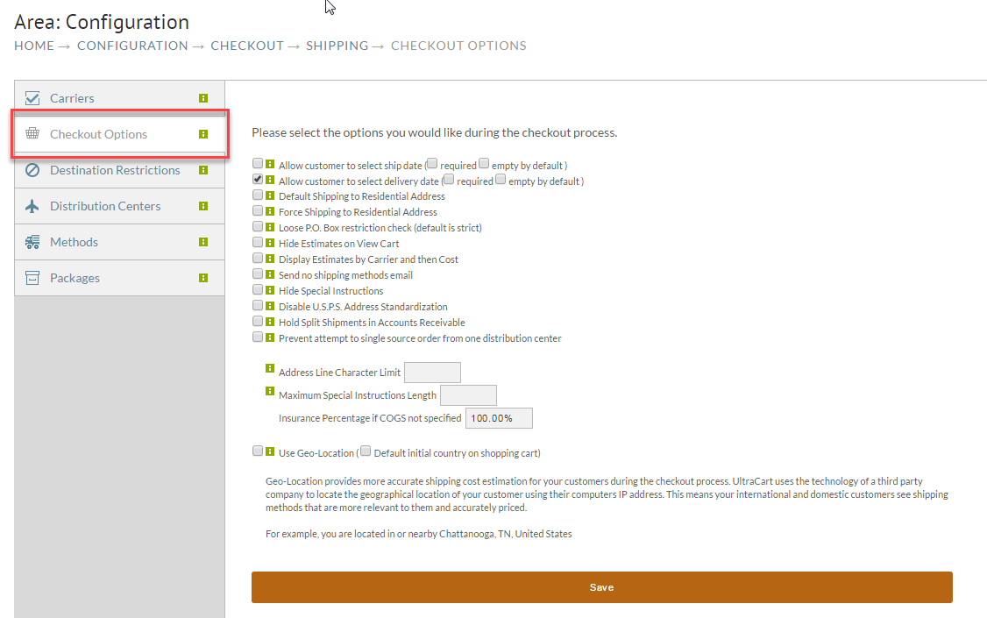Click the Packages box icon
This screenshot has width=987, height=618.
32,278
